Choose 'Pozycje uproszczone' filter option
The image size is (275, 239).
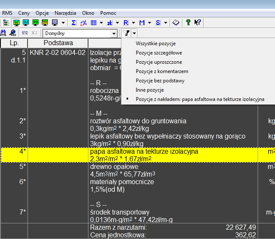[159, 62]
